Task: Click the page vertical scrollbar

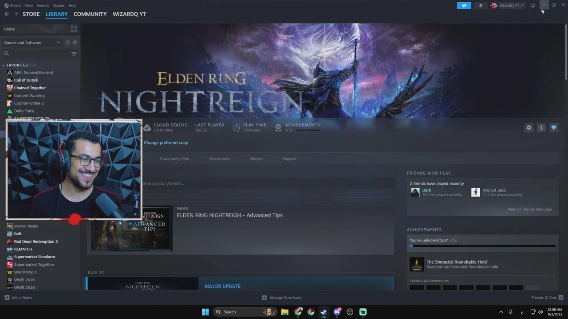Action: coord(565,51)
